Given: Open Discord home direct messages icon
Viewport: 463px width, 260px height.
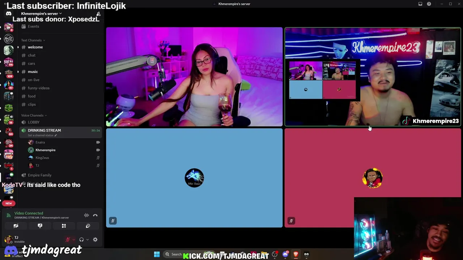Looking at the screenshot, I should 9,14.
